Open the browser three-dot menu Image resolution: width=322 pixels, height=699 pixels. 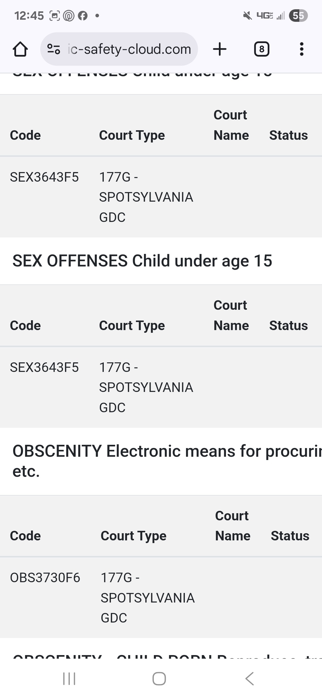pos(301,49)
